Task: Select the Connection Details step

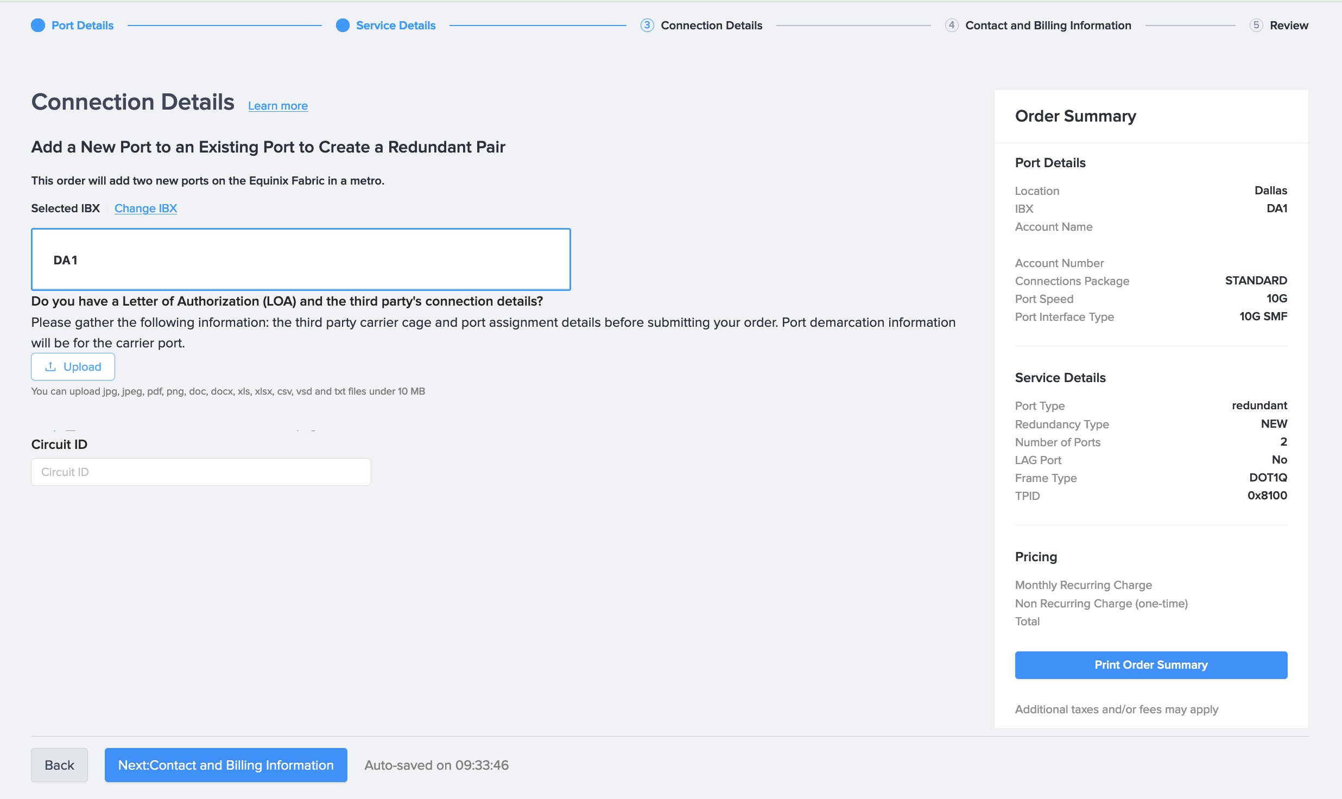Action: click(x=711, y=26)
